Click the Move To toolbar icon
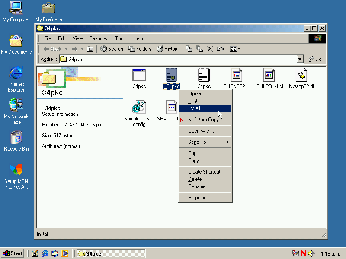346x259 pixels. click(189, 49)
